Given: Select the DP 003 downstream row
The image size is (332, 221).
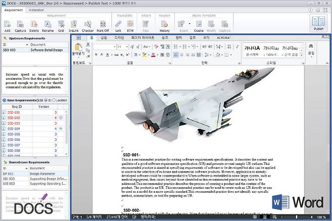Looking at the screenshot, I should pyautogui.click(x=35, y=174).
